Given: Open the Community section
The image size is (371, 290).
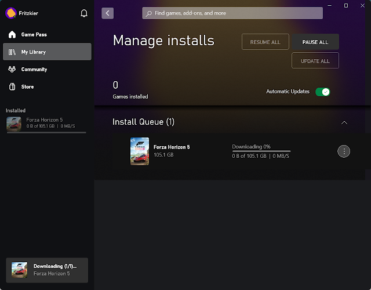Looking at the screenshot, I should [x=47, y=70].
